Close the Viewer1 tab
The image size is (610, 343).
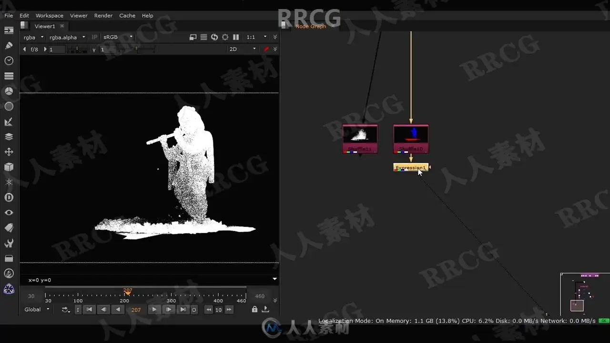click(62, 26)
